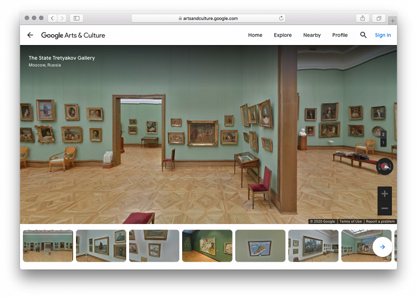The height and width of the screenshot is (298, 417).
Task: Open the Profile tab
Action: [x=340, y=35]
